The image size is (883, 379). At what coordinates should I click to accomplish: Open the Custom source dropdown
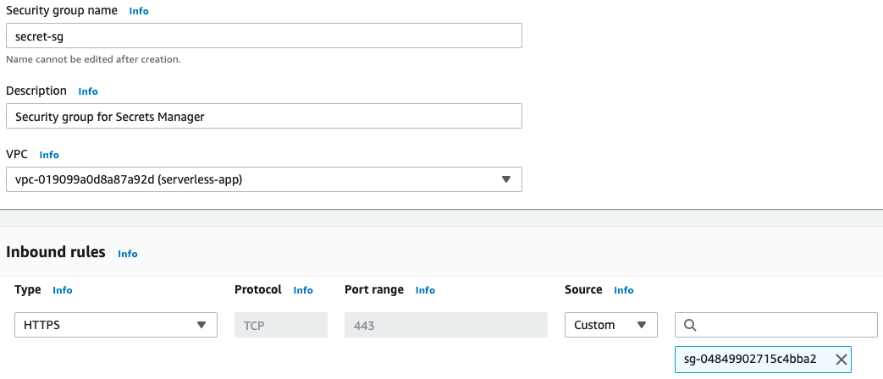pyautogui.click(x=611, y=325)
